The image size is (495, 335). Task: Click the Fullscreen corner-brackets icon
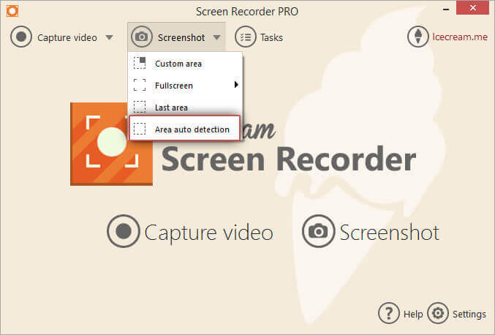coord(140,85)
